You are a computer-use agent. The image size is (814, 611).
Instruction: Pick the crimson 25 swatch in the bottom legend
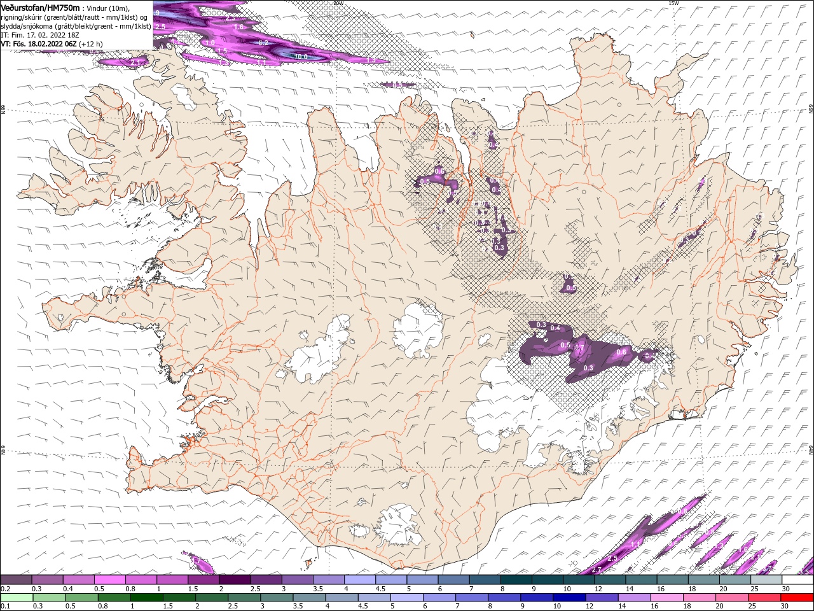[x=764, y=598]
